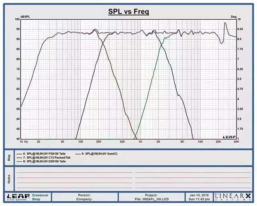Click the Crossover Shop label
The image size is (257, 206).
click(x=40, y=197)
